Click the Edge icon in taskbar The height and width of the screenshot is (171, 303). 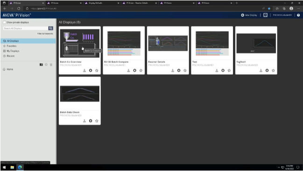(x=20, y=167)
